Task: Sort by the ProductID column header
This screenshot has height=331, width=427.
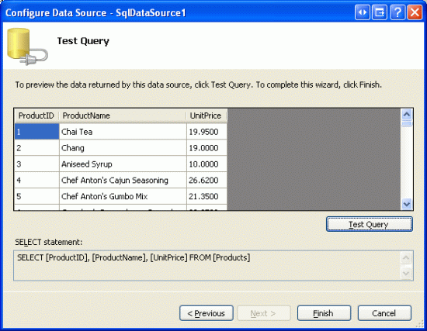Action: [36, 116]
